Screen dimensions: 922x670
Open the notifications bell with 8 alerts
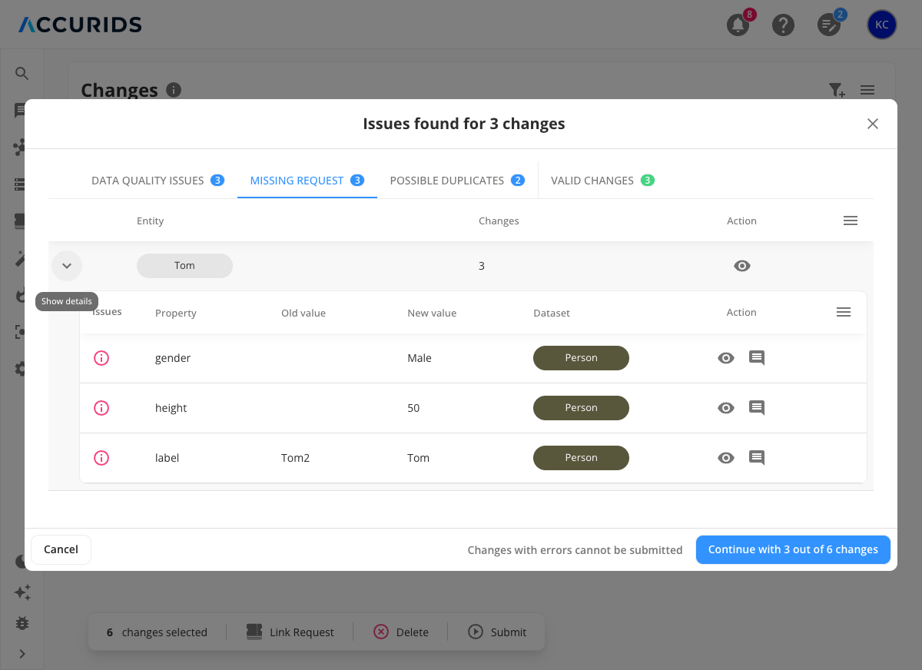737,25
